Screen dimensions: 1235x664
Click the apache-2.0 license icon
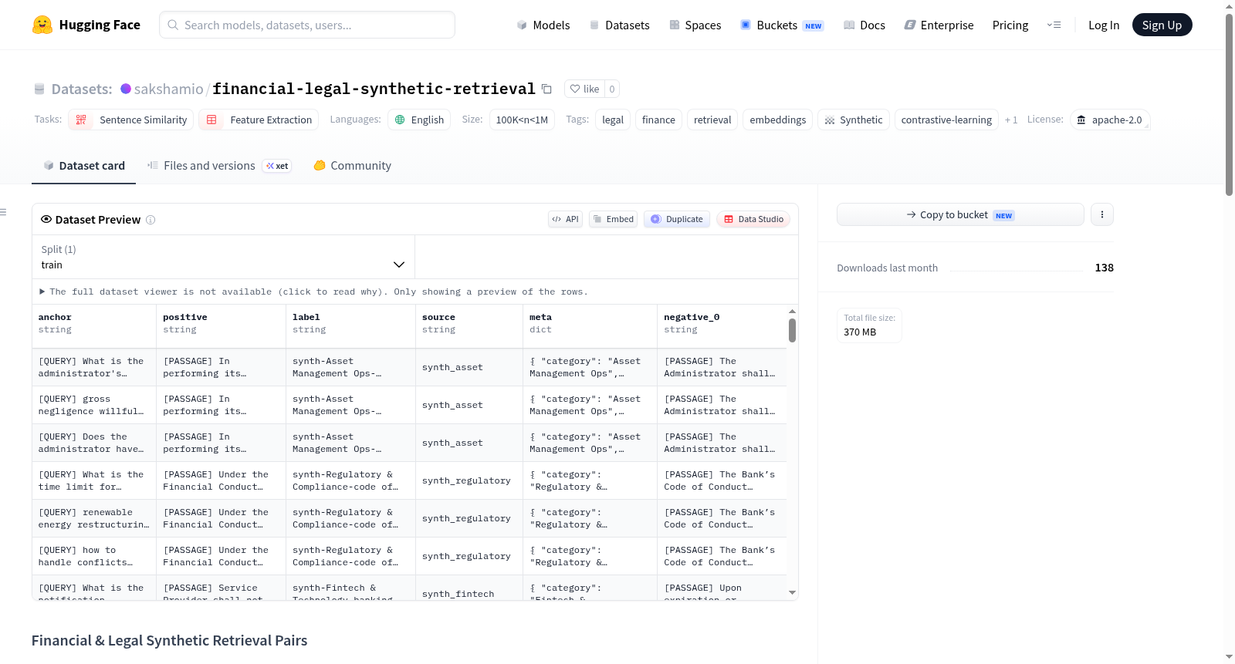click(x=1081, y=120)
